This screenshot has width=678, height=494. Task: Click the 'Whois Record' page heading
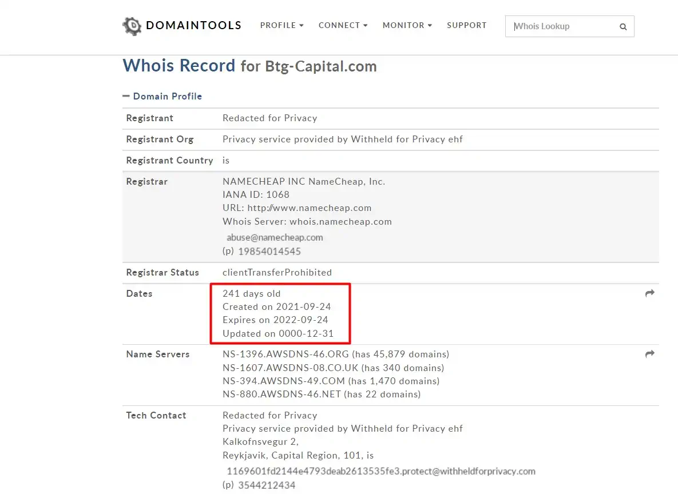click(x=179, y=66)
